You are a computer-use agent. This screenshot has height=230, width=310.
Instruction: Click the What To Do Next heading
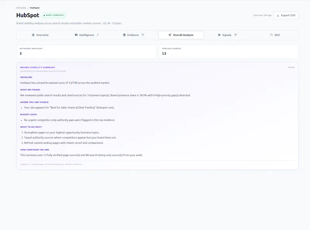point(31,127)
